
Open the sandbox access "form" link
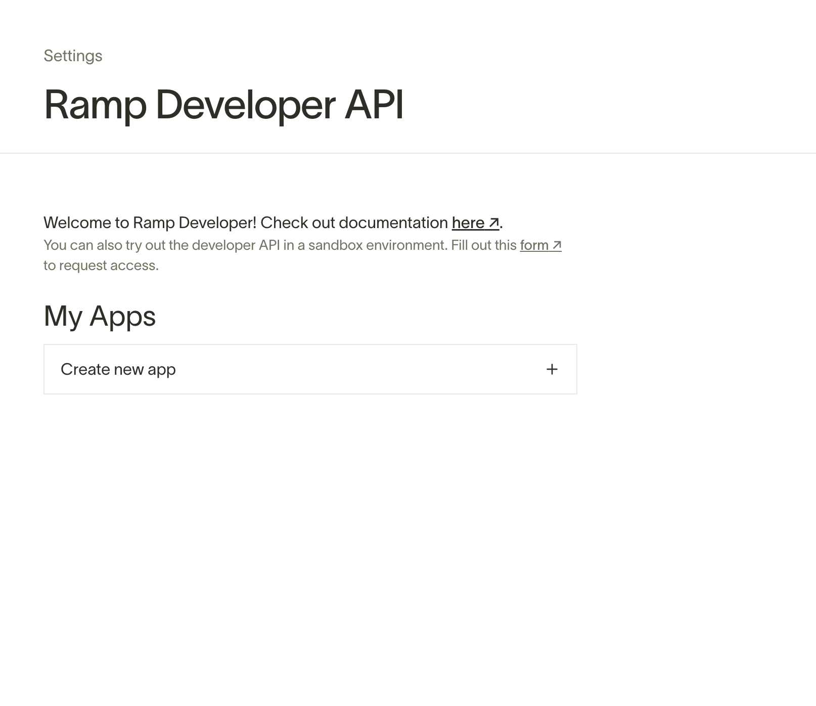pos(540,245)
